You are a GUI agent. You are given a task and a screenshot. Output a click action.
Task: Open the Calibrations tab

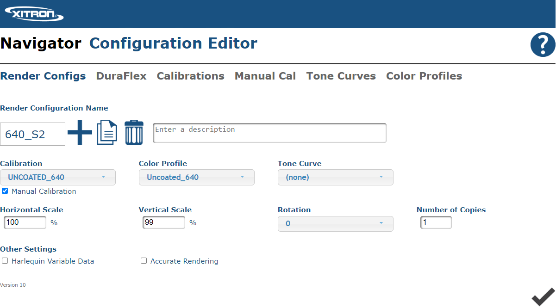pos(191,76)
